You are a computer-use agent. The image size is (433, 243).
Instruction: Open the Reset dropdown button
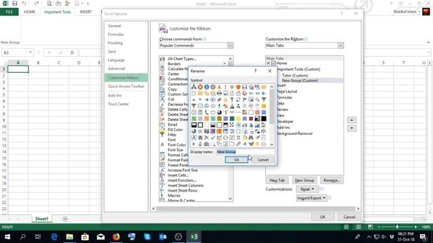(307, 189)
